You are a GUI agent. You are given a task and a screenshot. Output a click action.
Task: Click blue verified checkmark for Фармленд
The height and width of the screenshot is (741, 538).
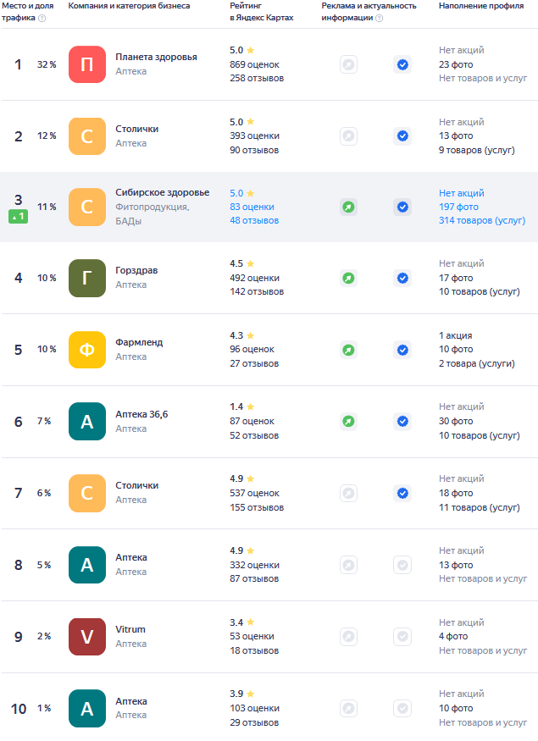point(402,350)
